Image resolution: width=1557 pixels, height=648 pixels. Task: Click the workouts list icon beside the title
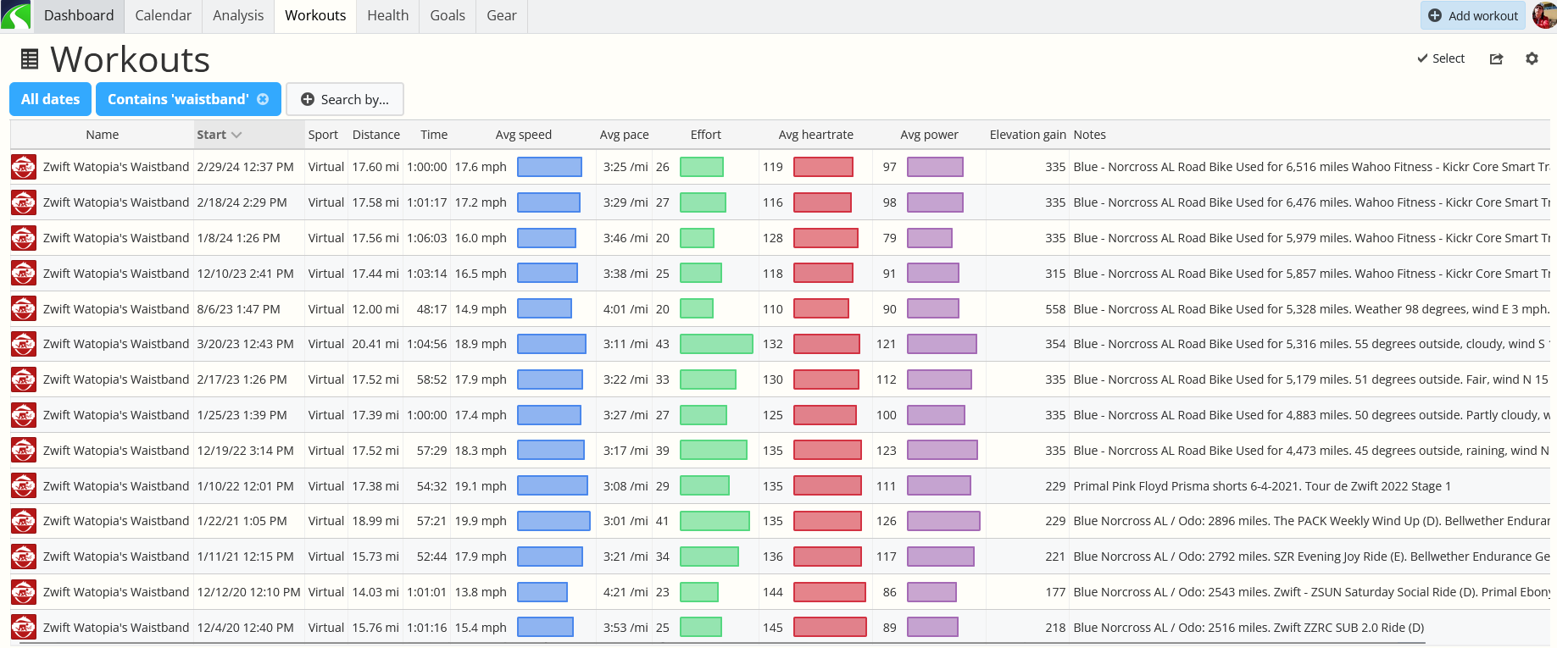coord(30,59)
